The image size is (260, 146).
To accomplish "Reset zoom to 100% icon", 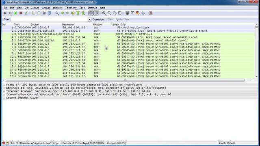I will pos(115,13).
